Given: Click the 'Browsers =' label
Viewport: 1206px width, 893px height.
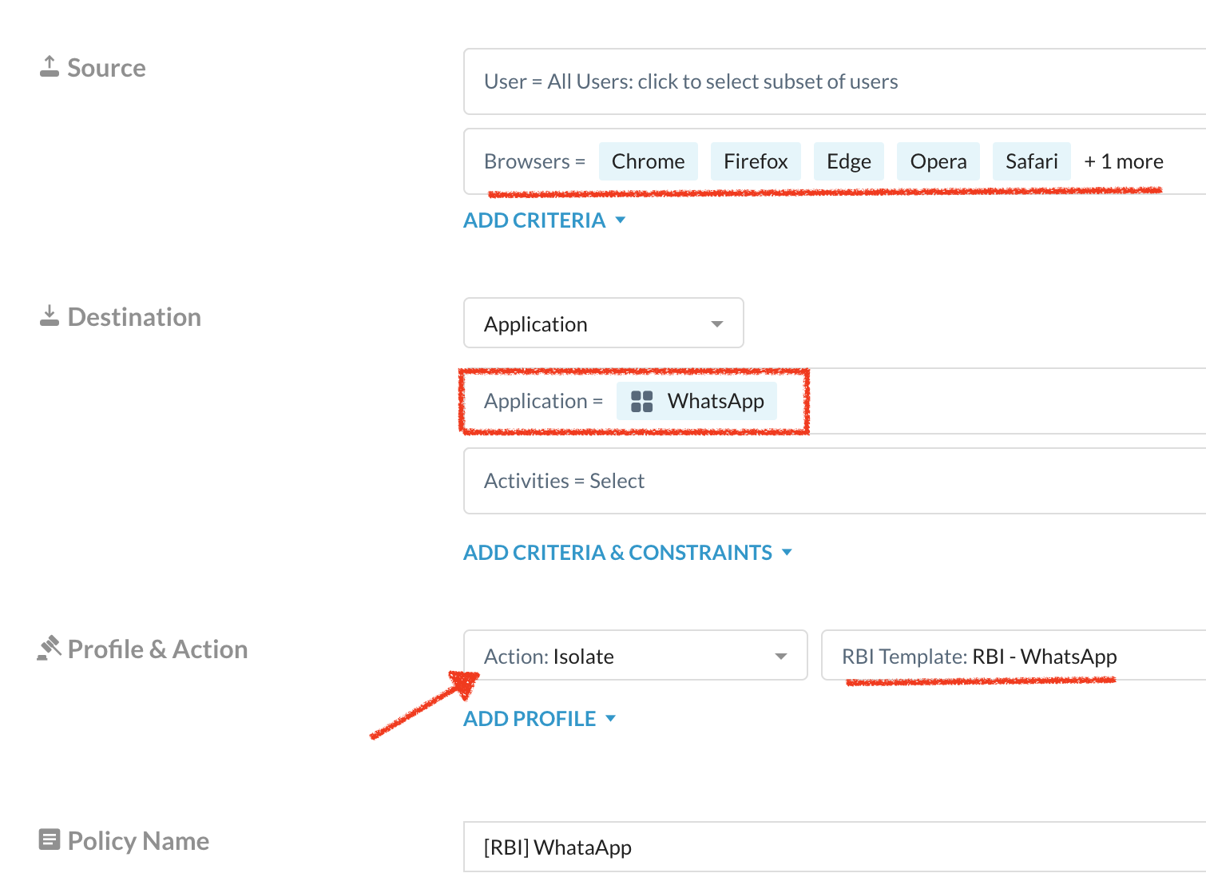Looking at the screenshot, I should point(534,161).
